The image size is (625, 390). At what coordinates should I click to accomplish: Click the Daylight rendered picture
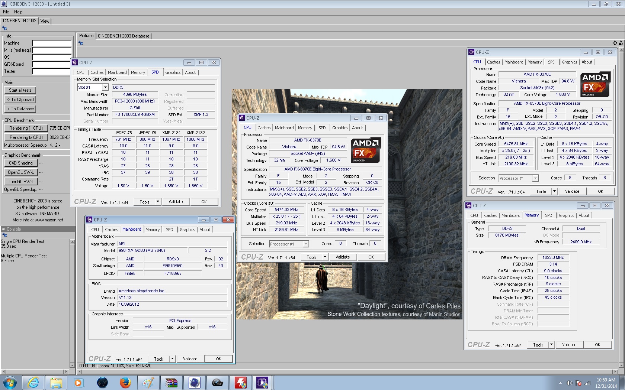tap(347, 204)
